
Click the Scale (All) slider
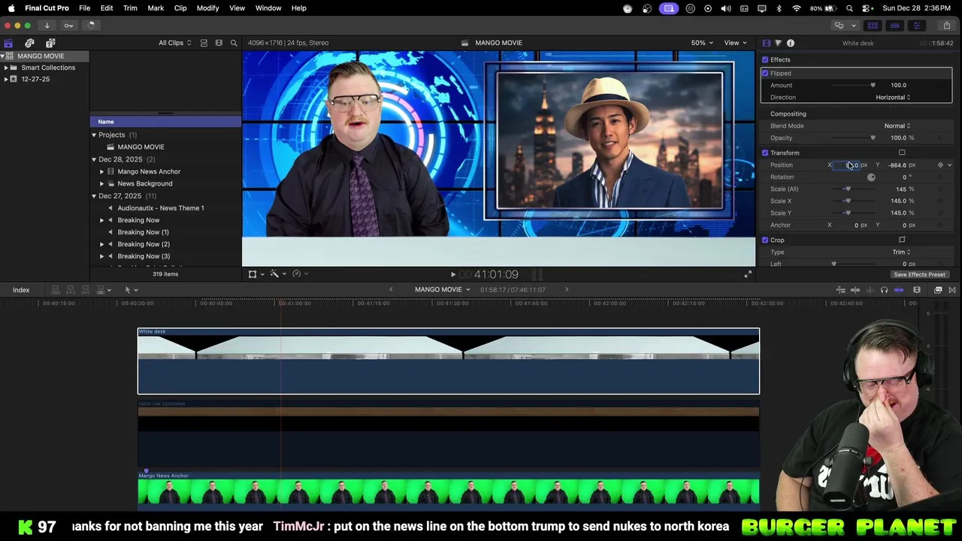tap(854, 189)
